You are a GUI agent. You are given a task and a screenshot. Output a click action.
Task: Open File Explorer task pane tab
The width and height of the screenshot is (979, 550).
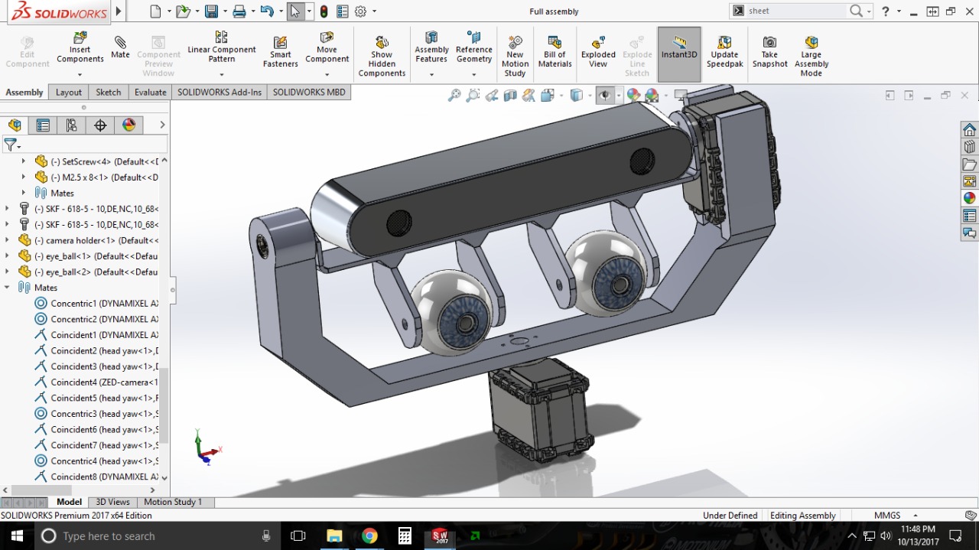pos(969,164)
